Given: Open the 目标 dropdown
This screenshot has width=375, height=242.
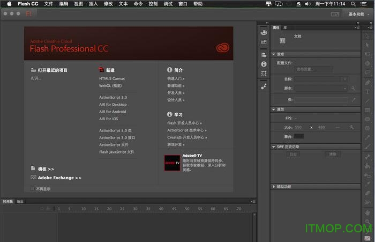Looking at the screenshot, I should tap(321, 79).
